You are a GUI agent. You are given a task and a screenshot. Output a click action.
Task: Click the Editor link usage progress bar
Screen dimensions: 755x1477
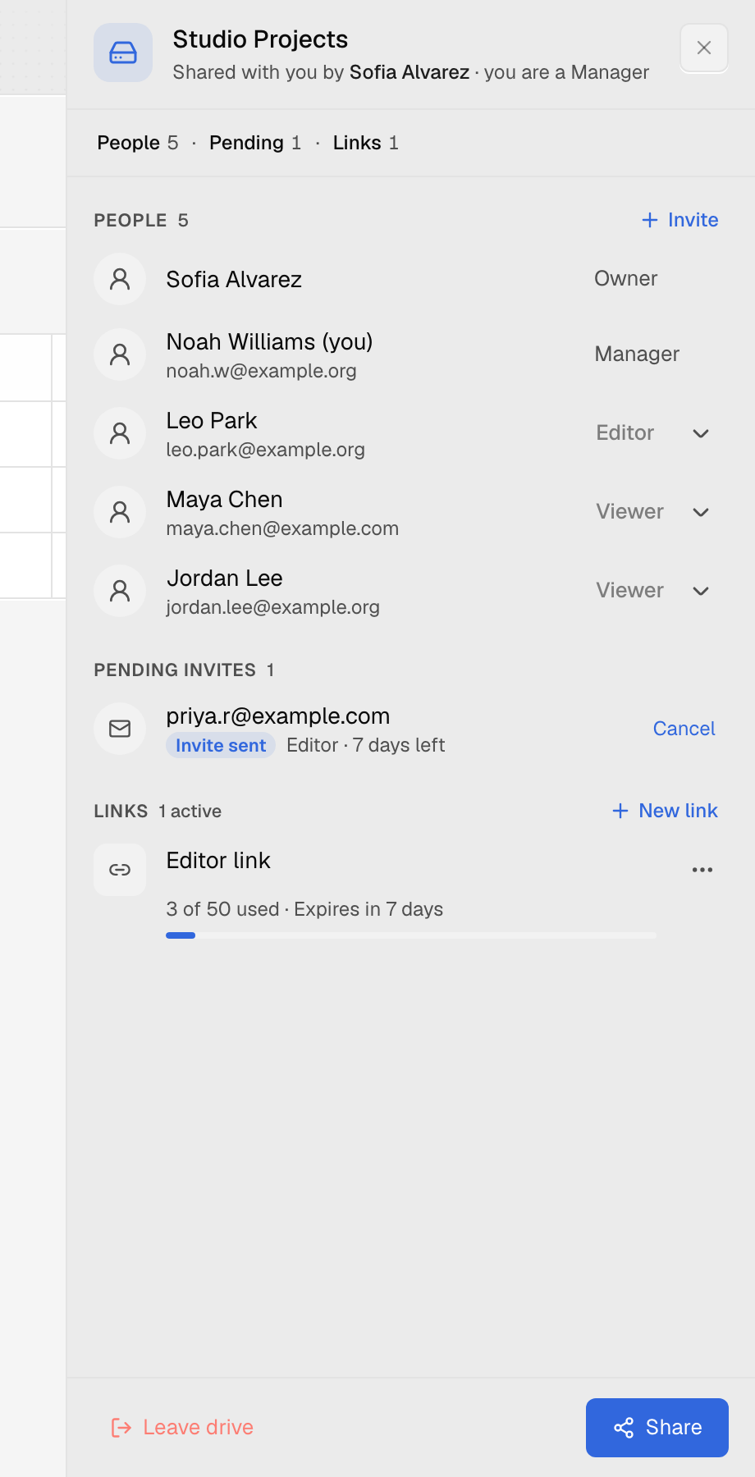(411, 935)
